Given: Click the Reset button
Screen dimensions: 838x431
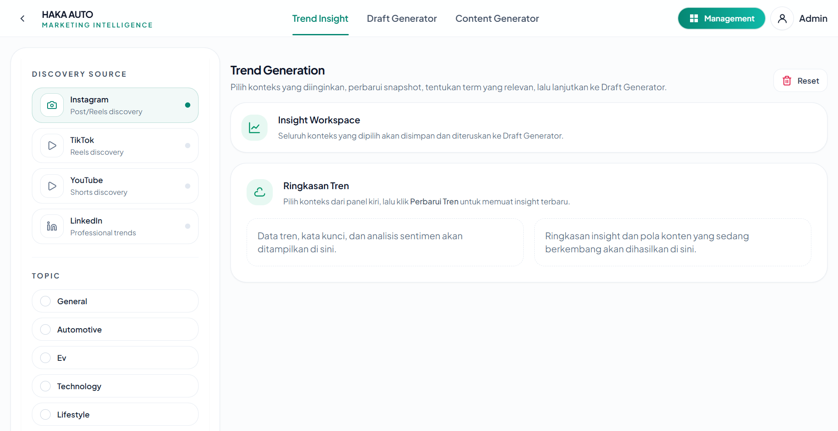Looking at the screenshot, I should [x=800, y=81].
